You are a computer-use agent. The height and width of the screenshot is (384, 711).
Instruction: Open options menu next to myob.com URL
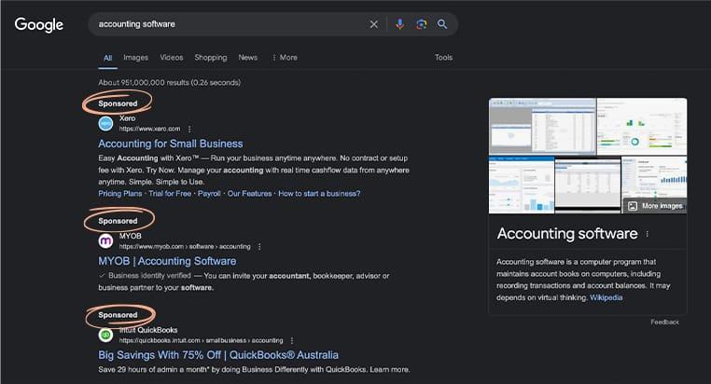pos(259,247)
